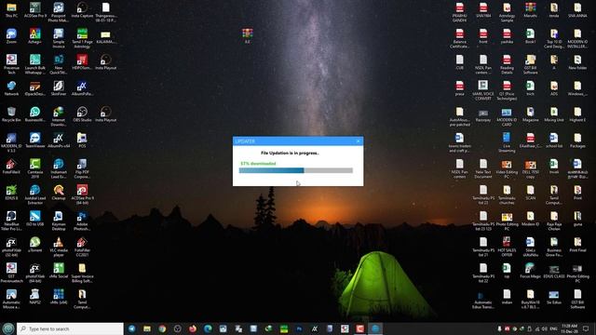Click the 'File Updation is in progress' text
Image resolution: width=596 pixels, height=335 pixels.
(290, 153)
